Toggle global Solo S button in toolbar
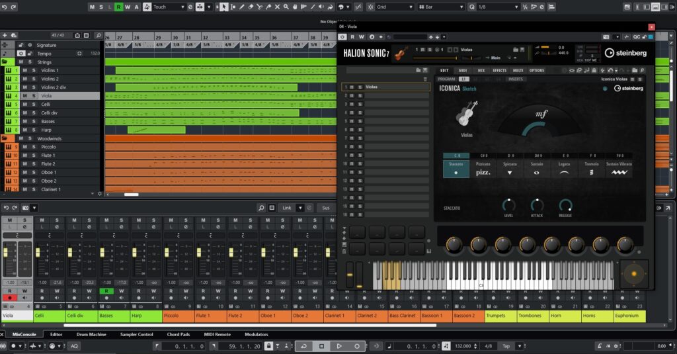This screenshot has width=677, height=354. 101,7
